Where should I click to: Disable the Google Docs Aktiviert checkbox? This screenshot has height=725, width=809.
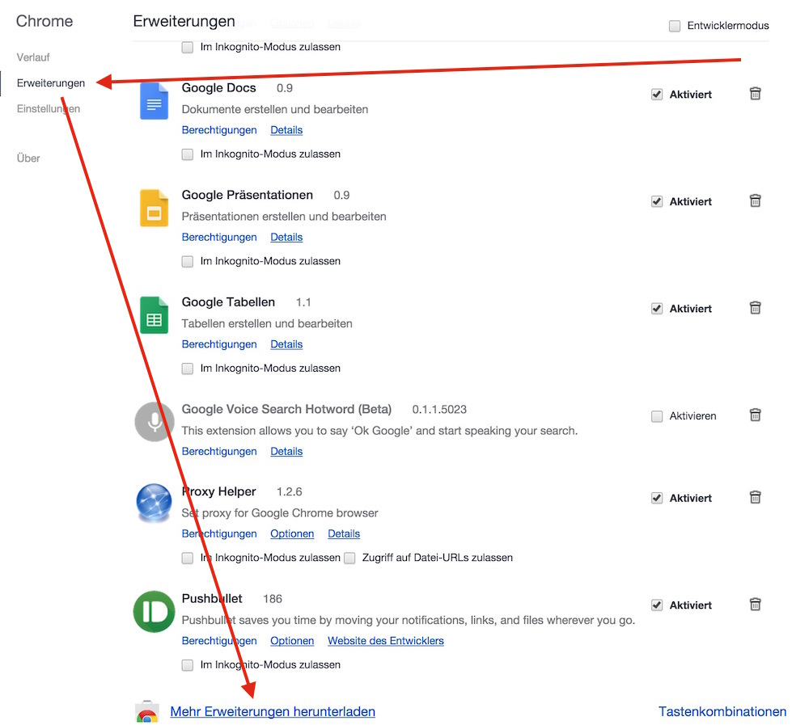click(657, 95)
